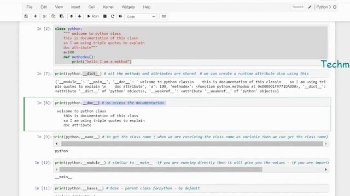
Task: Click the print(python.__bases__) code cell
Action: pyautogui.click(x=191, y=188)
